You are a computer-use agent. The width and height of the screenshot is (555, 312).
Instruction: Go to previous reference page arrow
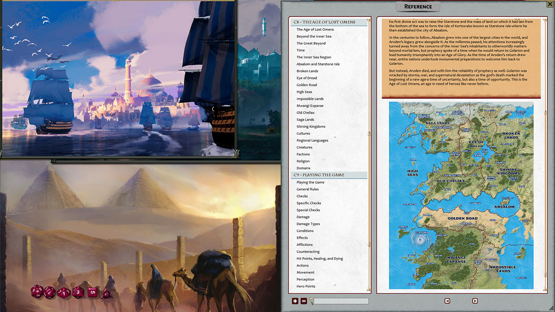(447, 301)
